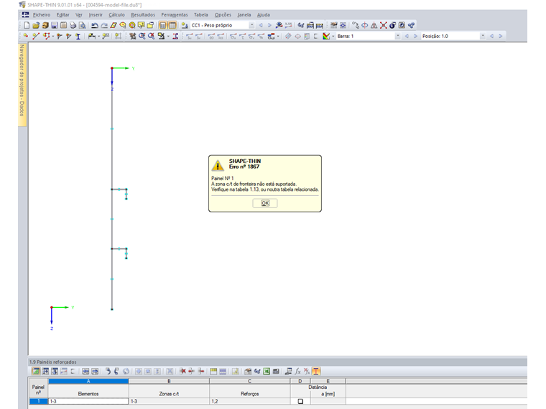Screen dimensions: 546x409
Task: Open the Ajuda menu
Action: click(x=263, y=14)
